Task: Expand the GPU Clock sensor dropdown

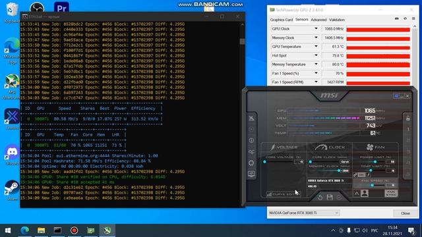Action: [316, 28]
